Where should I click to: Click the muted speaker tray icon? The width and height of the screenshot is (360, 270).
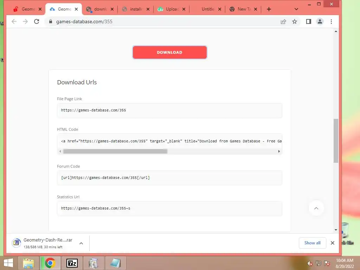coord(310,264)
